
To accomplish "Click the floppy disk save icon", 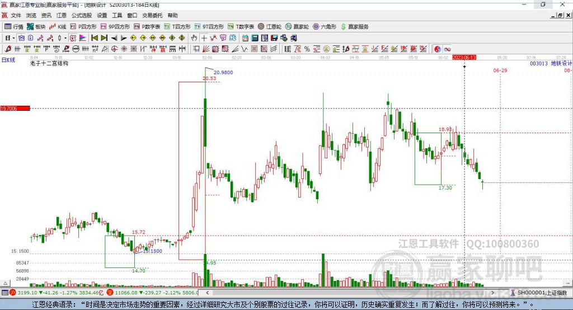I will (x=274, y=38).
